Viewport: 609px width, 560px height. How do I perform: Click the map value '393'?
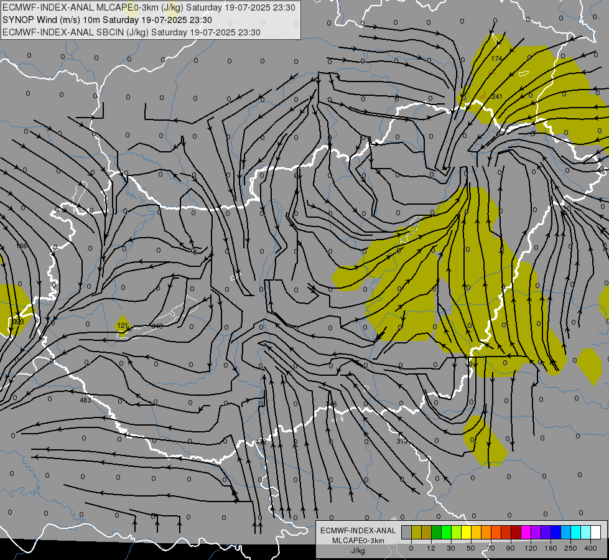[18, 322]
